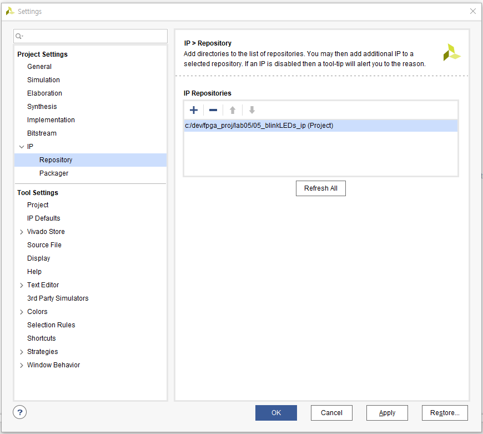
Task: Open Help tool settings
Action: 34,272
